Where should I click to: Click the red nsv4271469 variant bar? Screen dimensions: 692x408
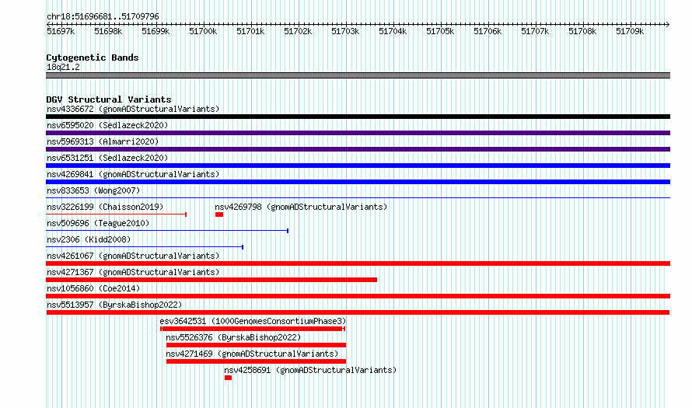(256, 361)
